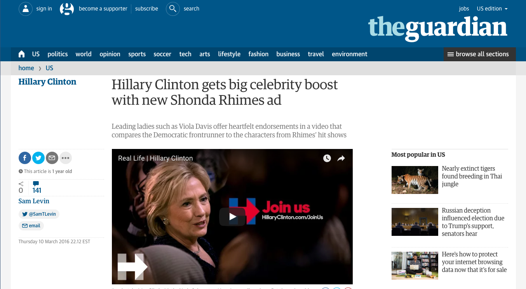
Task: Share article via email envelope icon
Action: (x=52, y=158)
